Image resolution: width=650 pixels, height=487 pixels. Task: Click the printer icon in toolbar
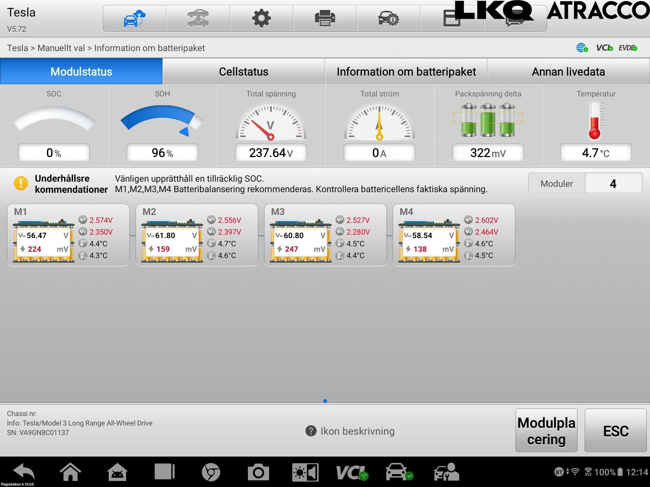click(325, 18)
